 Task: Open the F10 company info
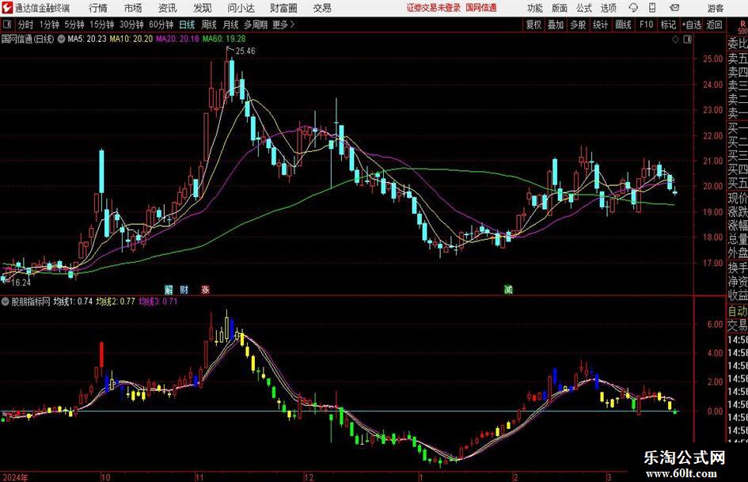646,25
